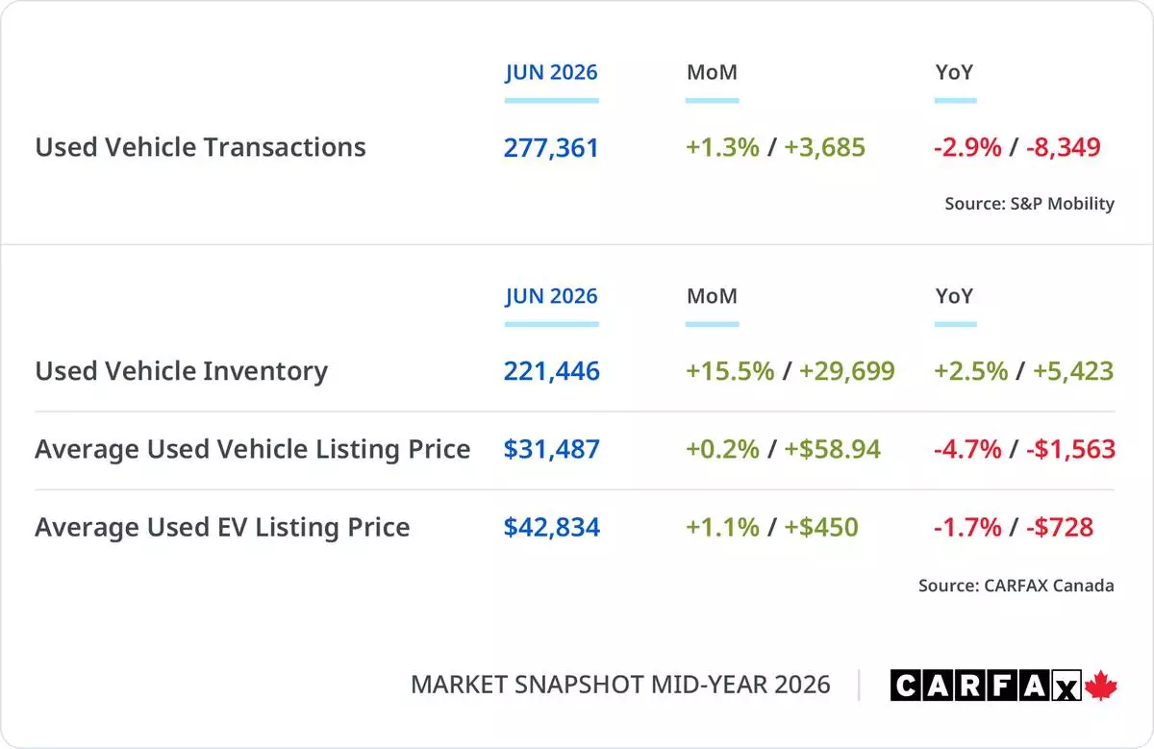Click the Source: S&P Mobility text

1030,203
